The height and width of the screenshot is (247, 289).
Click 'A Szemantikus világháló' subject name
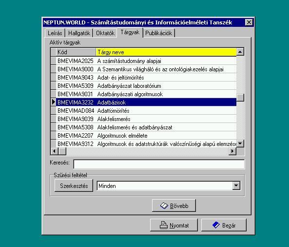click(160, 69)
